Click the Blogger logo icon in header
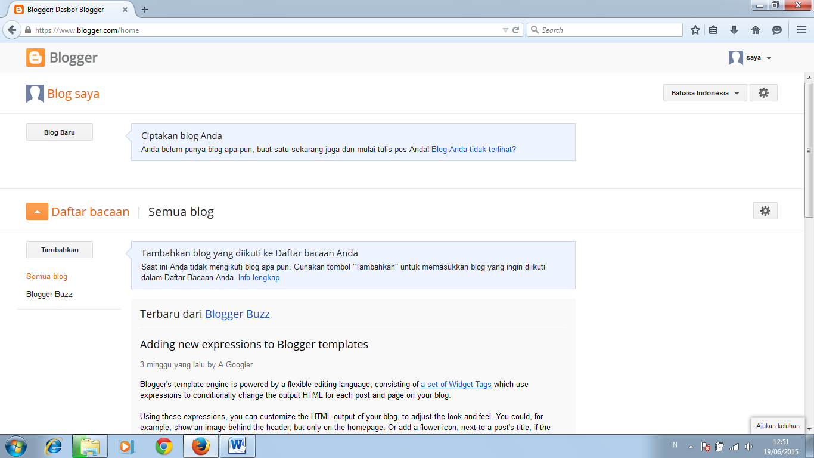The width and height of the screenshot is (814, 458). 35,58
